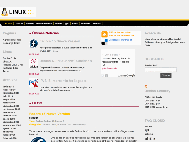Open DSA-2271 curl advisory

[153, 101]
